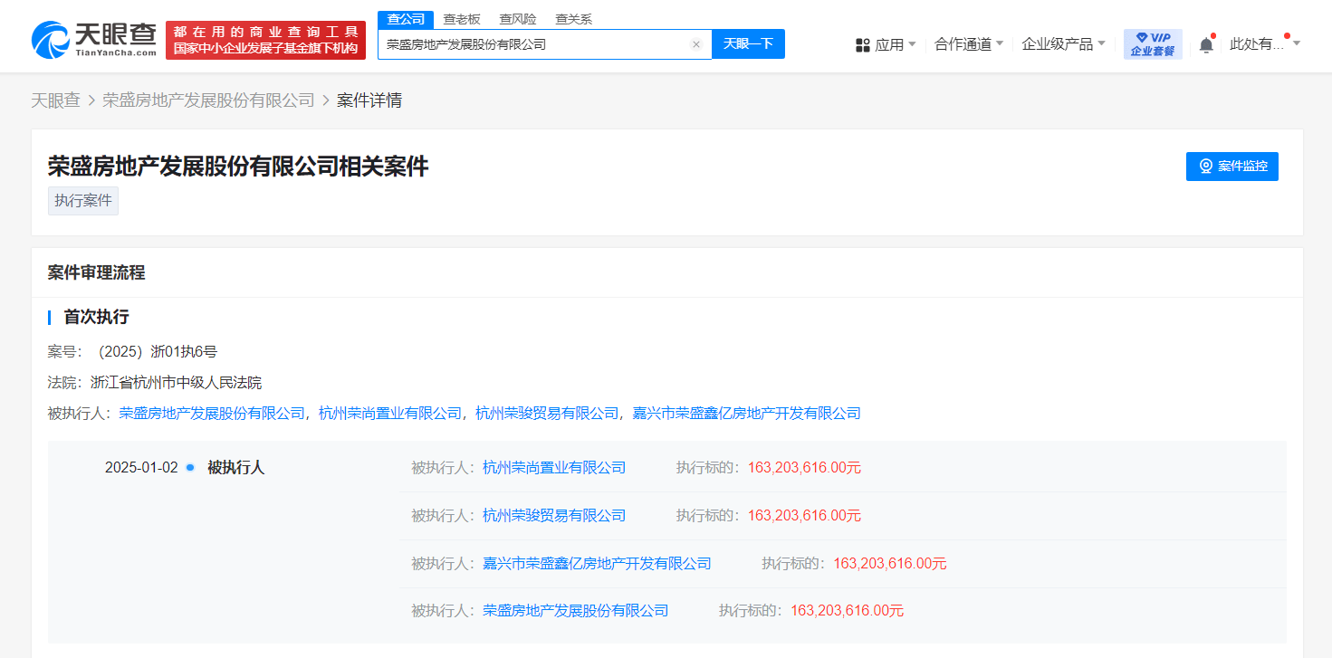Switch to the 查风险 tab
Screen dimensions: 1332x658
pyautogui.click(x=517, y=19)
